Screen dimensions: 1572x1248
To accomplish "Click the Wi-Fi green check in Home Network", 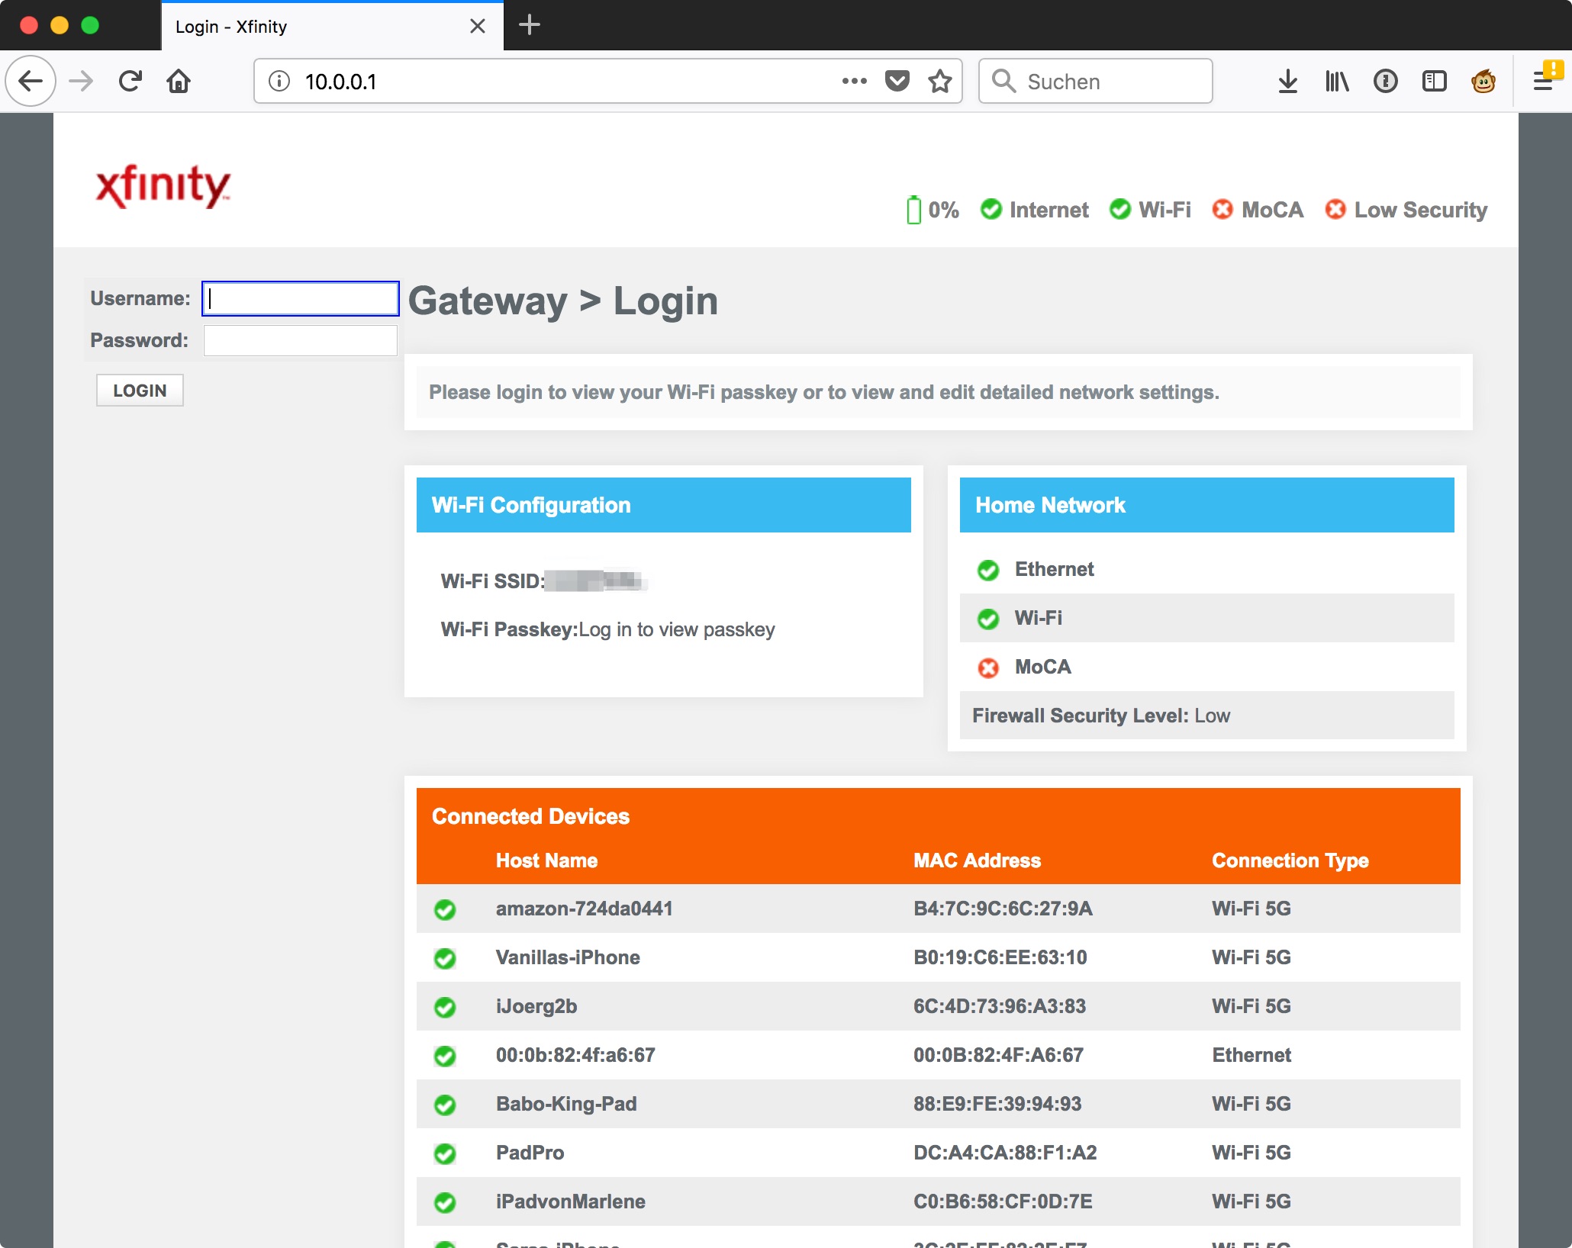I will (988, 619).
